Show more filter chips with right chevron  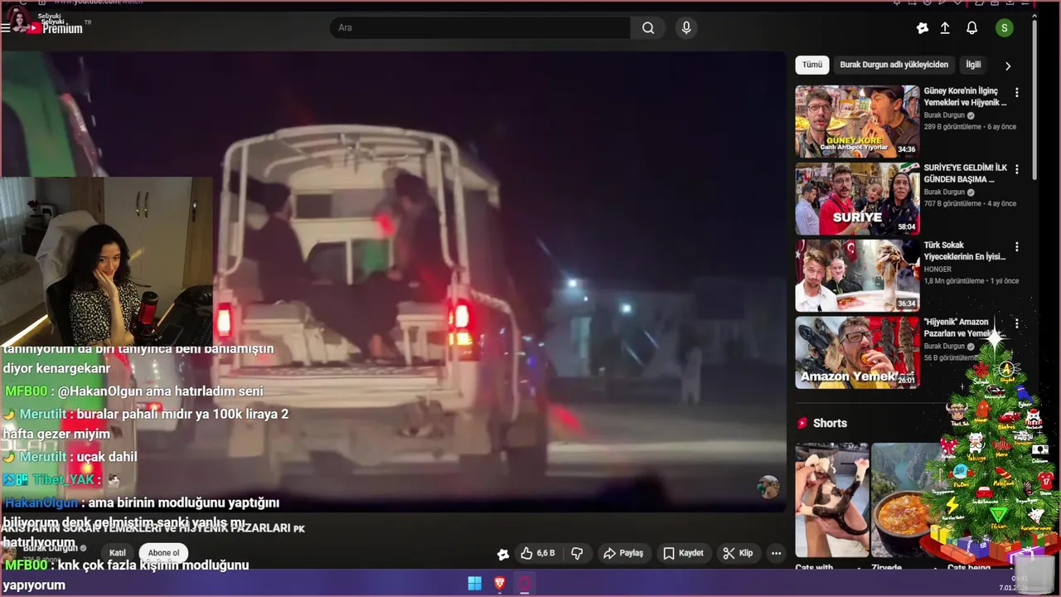1008,66
